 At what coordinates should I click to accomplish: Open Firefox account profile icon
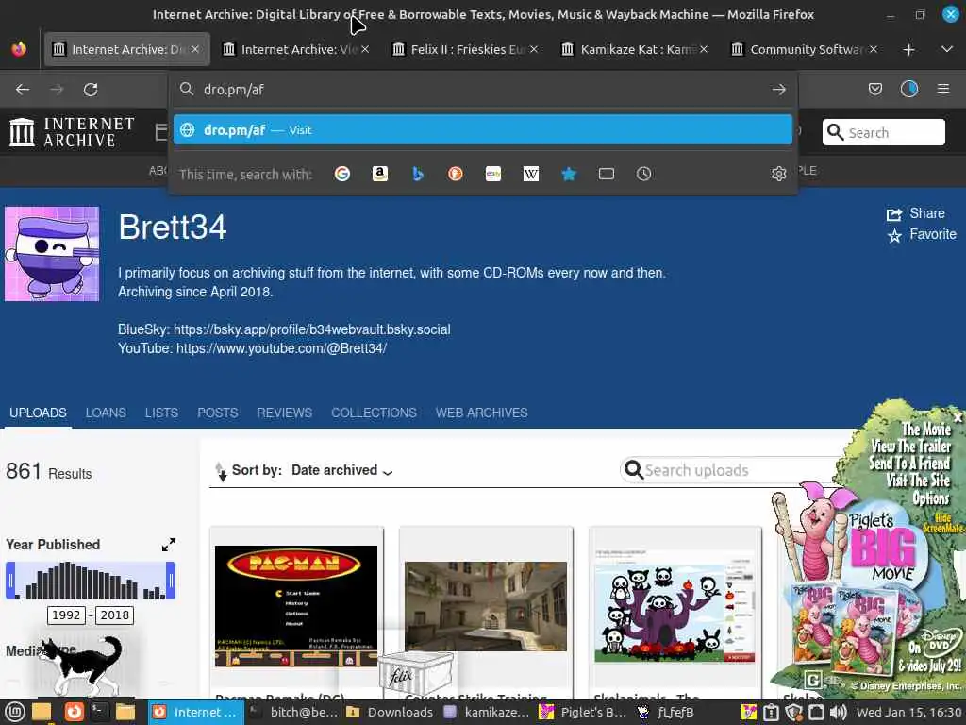[x=909, y=90]
